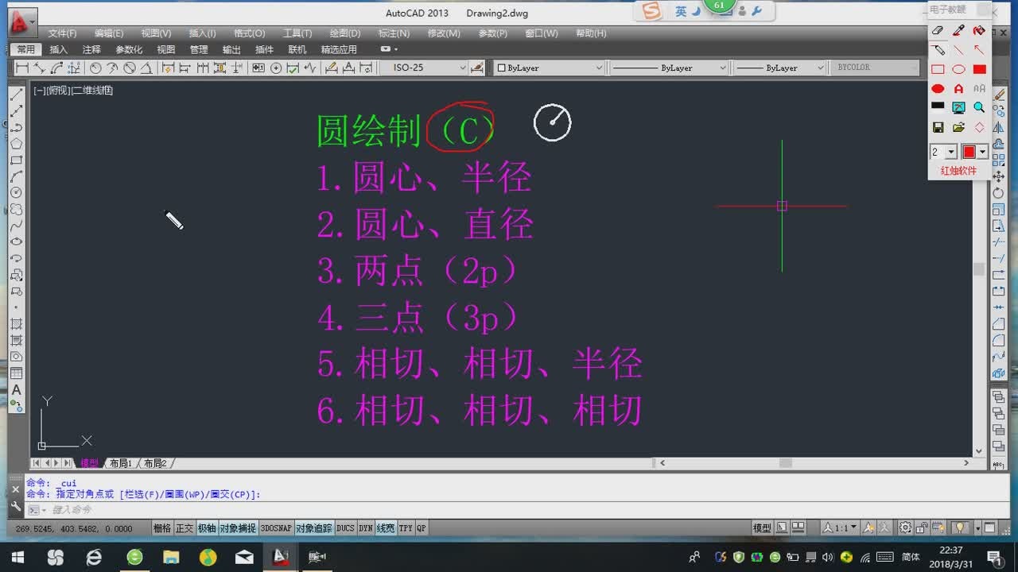Select the filled red rectangle tool
The image size is (1018, 572).
(x=979, y=69)
